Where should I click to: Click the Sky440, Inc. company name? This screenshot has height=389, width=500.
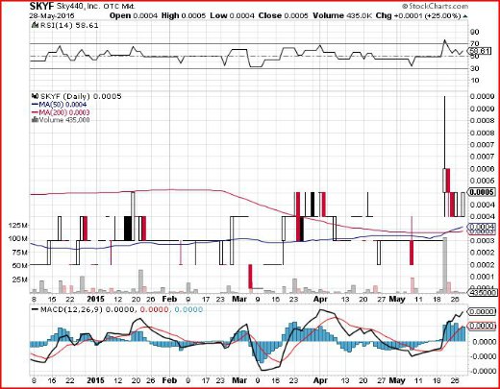click(x=78, y=6)
